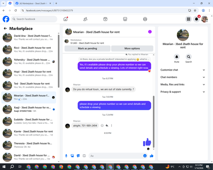This screenshot has height=170, width=213.
Task: View the heart reaction on the purple message
Action: (x=150, y=71)
